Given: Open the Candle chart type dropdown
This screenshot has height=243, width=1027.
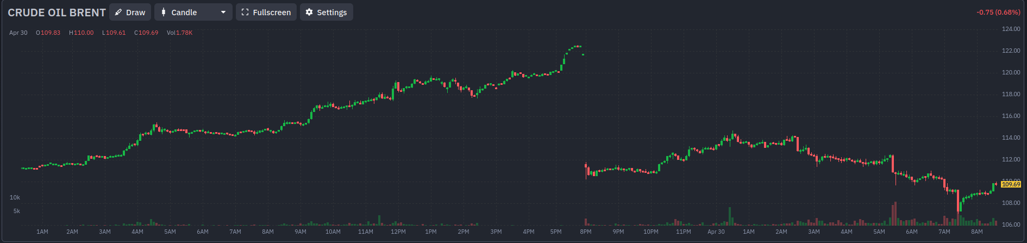Looking at the screenshot, I should (193, 12).
